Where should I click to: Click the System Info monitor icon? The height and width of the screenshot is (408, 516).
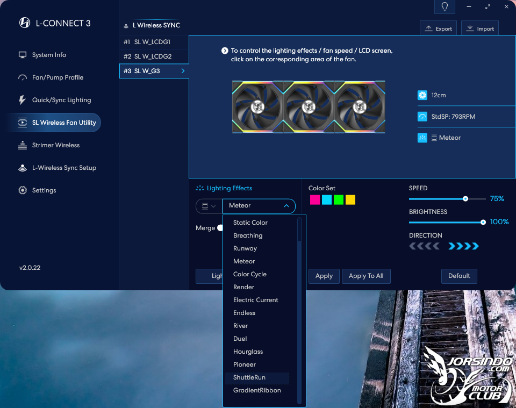pos(23,55)
